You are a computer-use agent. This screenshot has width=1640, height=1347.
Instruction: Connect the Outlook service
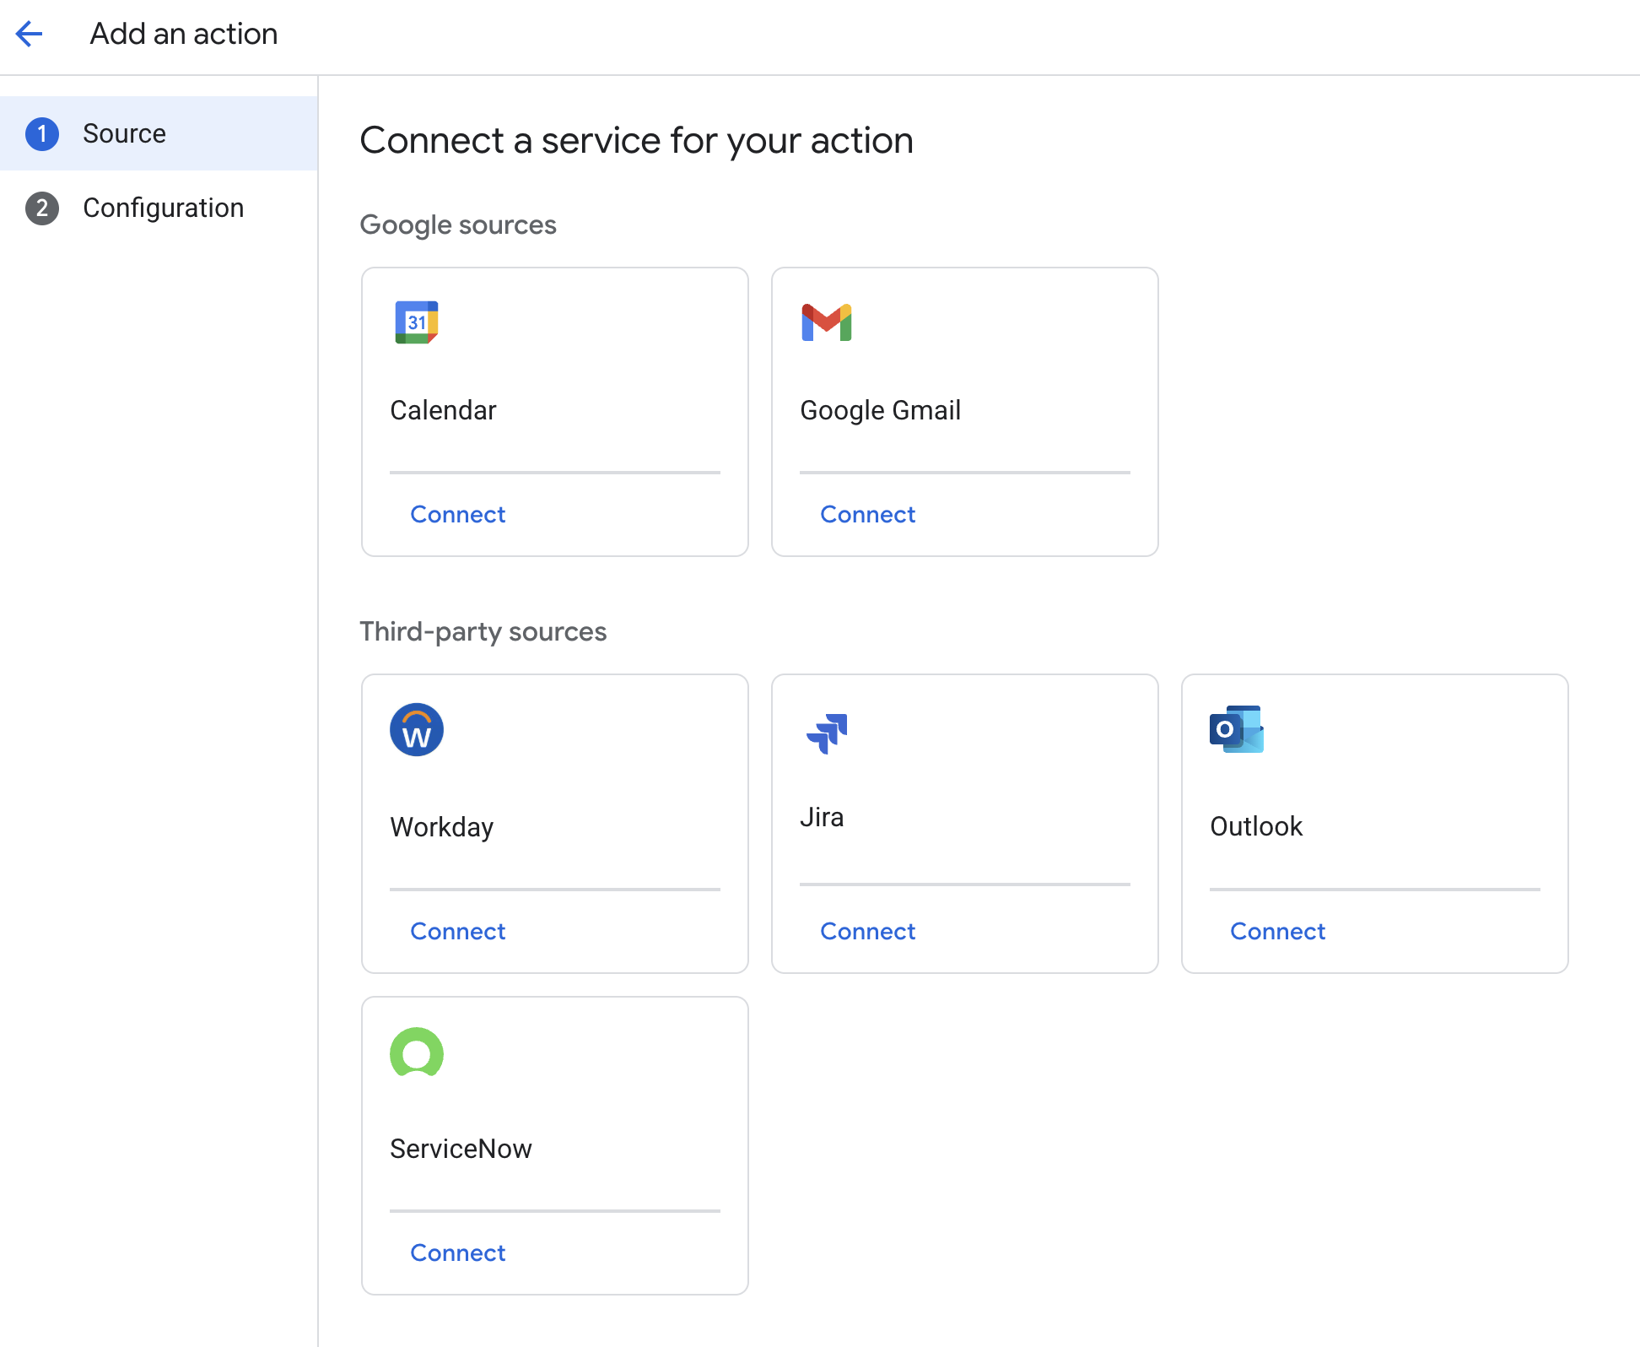point(1276,931)
